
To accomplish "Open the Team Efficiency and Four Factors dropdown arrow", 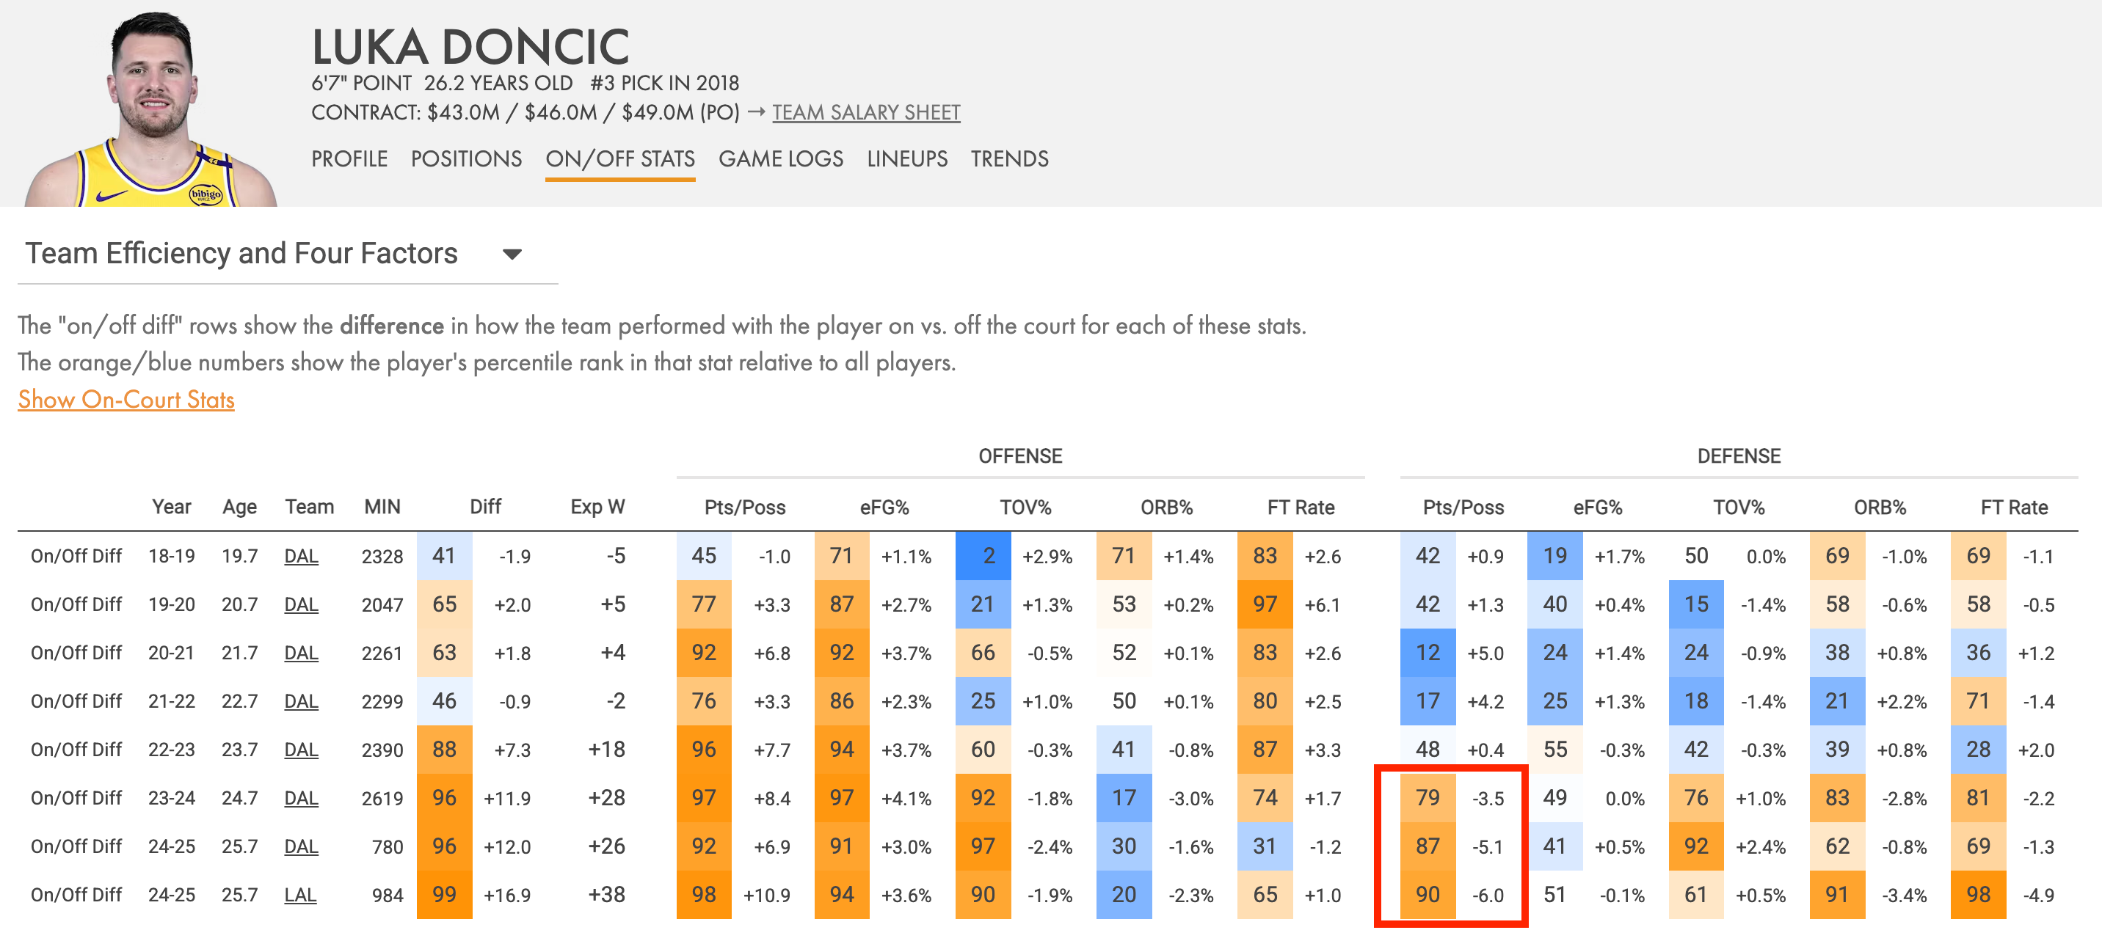I will coord(512,255).
